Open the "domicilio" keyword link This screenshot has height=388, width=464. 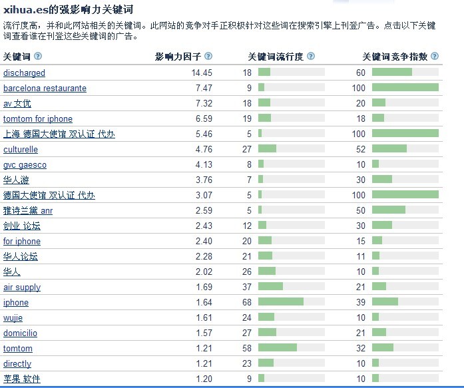point(20,333)
